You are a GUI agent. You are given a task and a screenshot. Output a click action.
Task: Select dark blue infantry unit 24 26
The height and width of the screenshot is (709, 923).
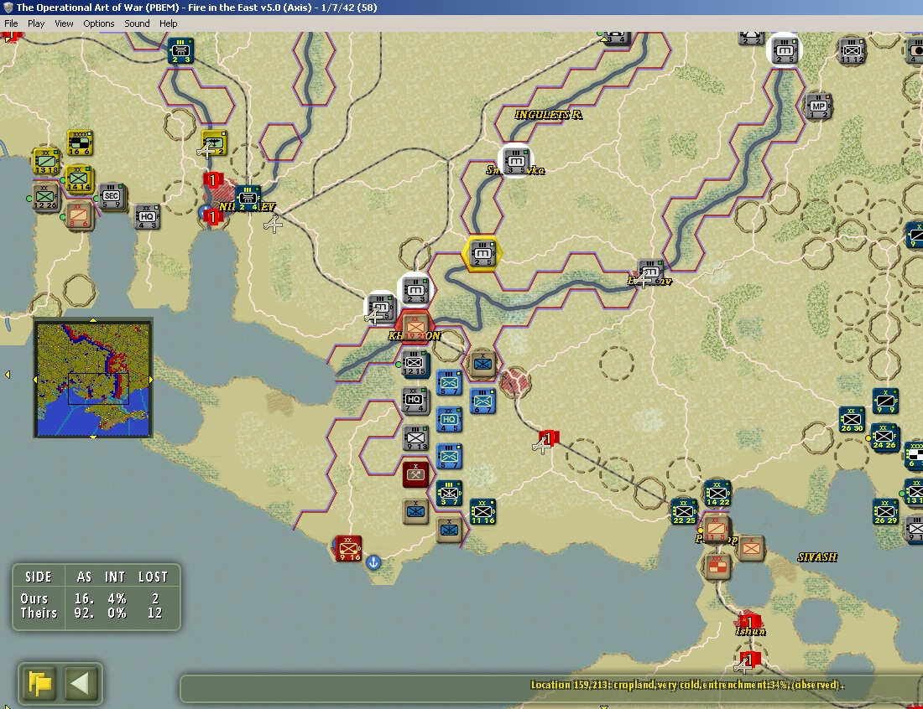pos(884,437)
